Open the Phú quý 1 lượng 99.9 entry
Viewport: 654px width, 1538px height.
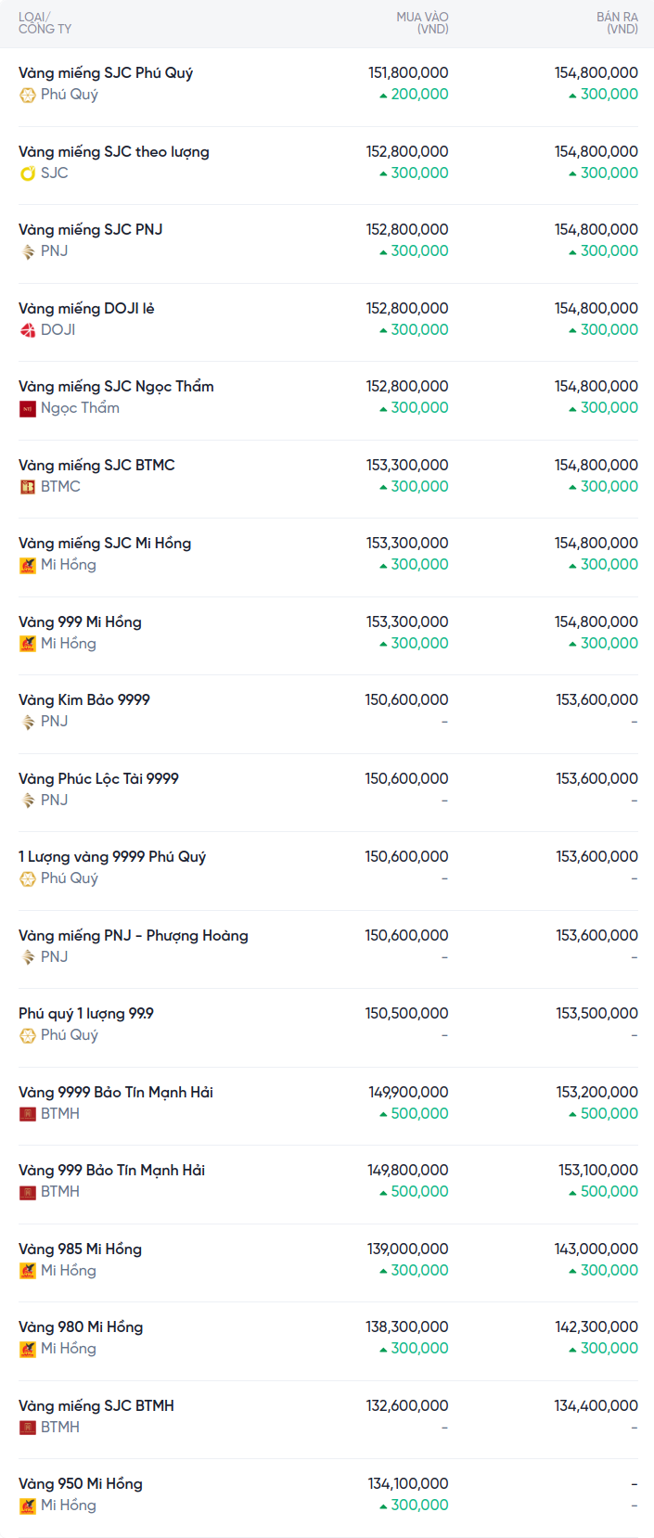86,1013
